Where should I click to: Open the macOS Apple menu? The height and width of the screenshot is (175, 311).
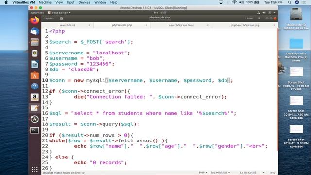click(x=6, y=2)
